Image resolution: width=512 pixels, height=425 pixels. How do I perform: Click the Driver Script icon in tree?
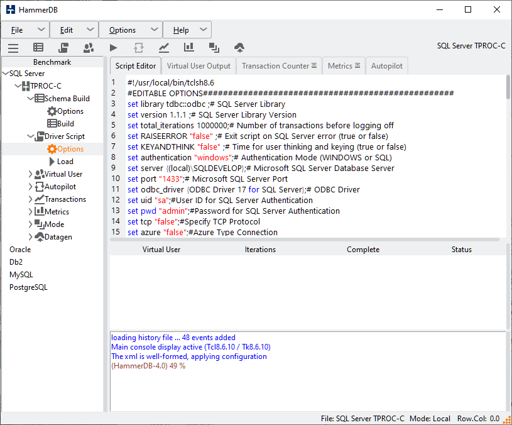pyautogui.click(x=40, y=136)
